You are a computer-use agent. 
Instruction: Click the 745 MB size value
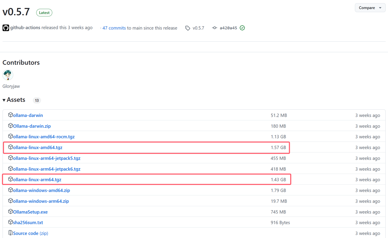pos(278,212)
